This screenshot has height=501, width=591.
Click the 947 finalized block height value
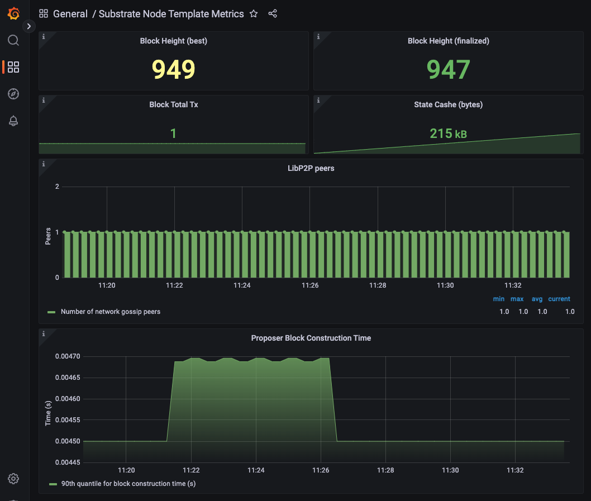click(448, 69)
